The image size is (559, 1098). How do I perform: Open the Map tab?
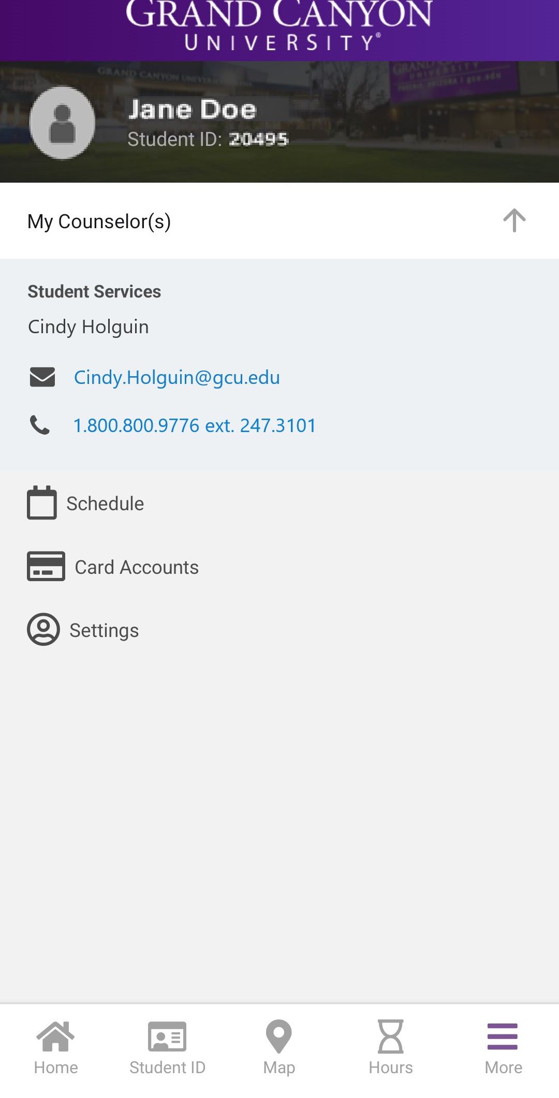coord(279,1047)
